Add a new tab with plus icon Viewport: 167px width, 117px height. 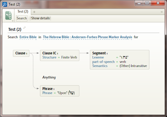click(x=34, y=12)
